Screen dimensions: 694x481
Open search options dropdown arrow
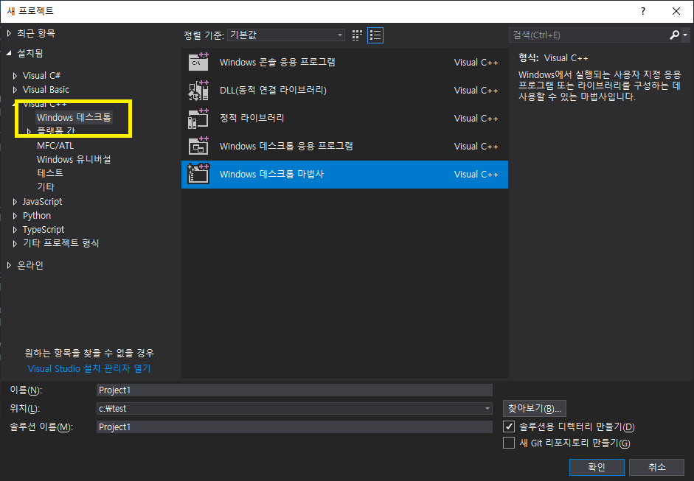685,35
